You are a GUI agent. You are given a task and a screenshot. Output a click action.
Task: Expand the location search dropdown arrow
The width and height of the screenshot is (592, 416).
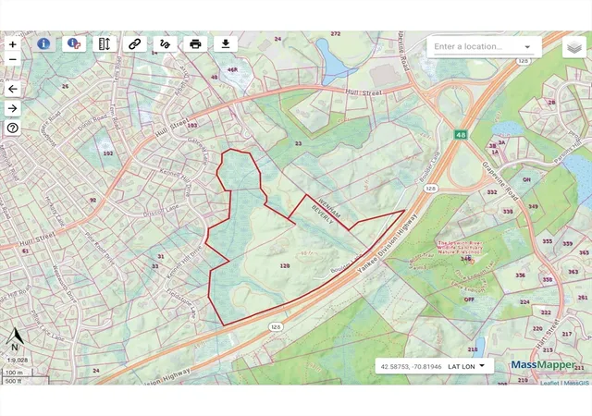527,47
